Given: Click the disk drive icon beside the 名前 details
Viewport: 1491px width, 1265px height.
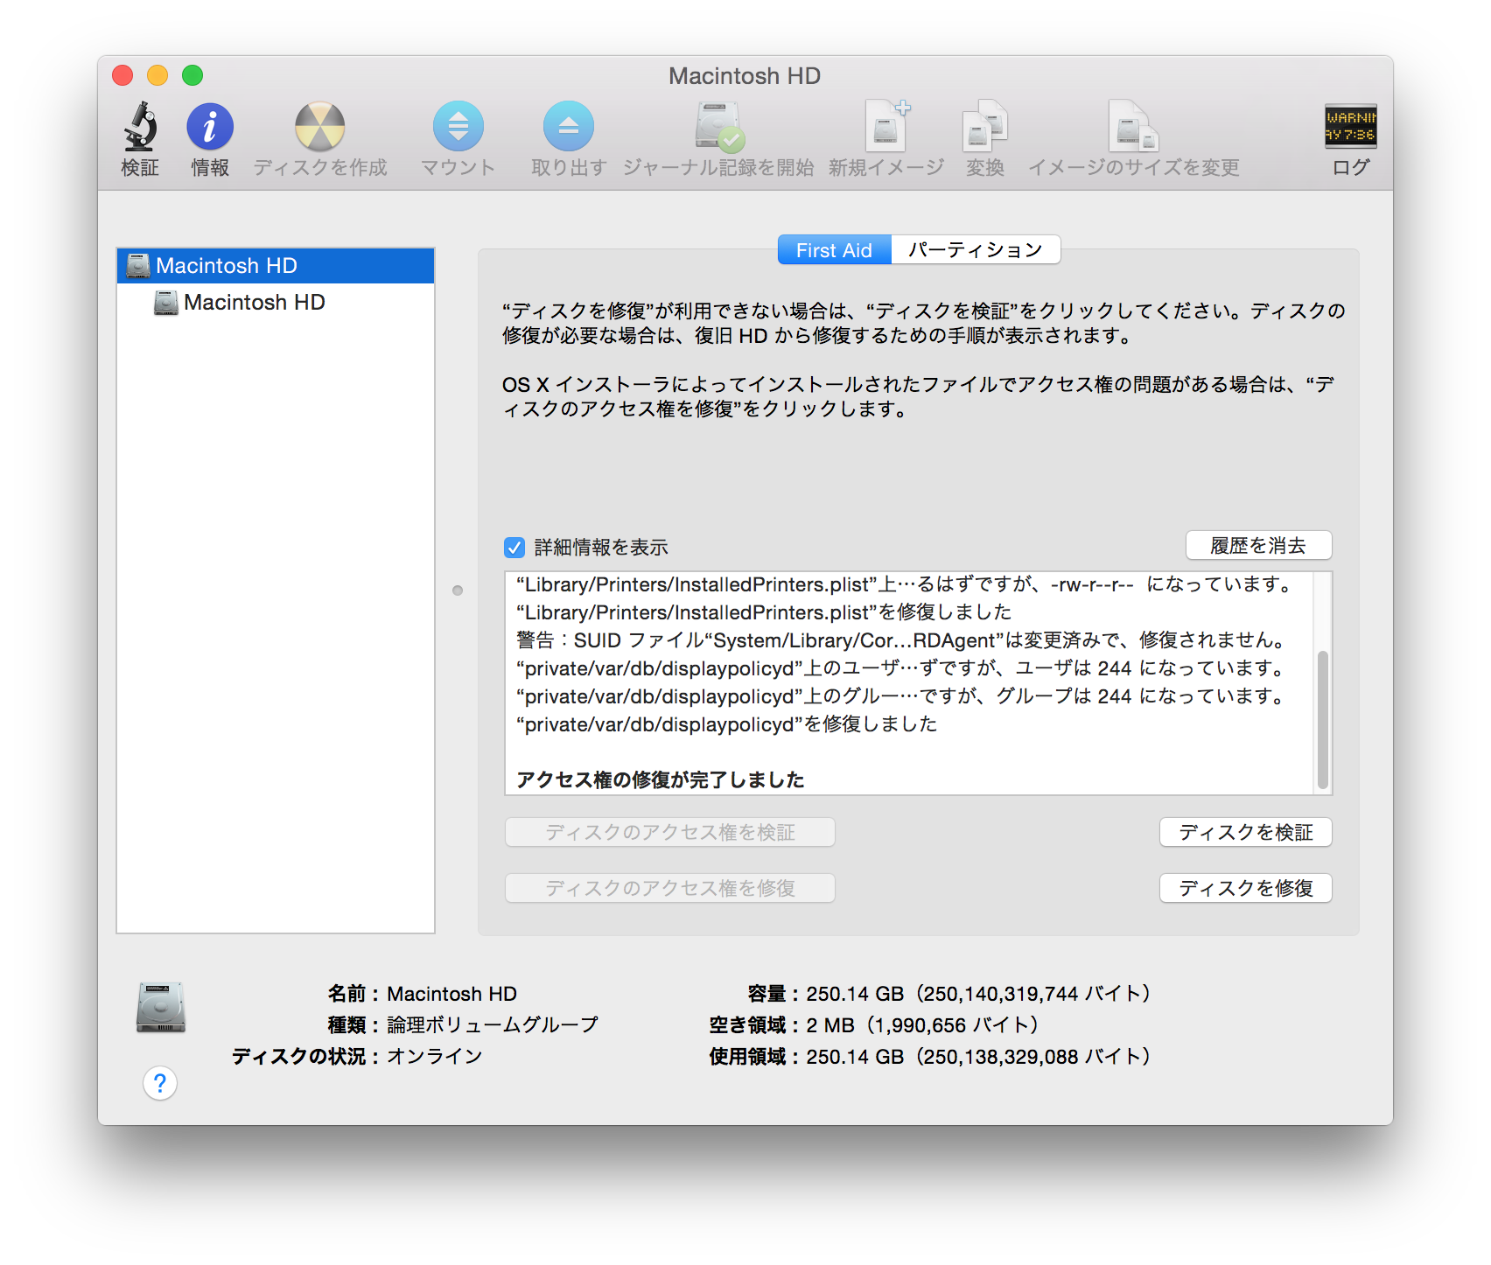Looking at the screenshot, I should (161, 1008).
